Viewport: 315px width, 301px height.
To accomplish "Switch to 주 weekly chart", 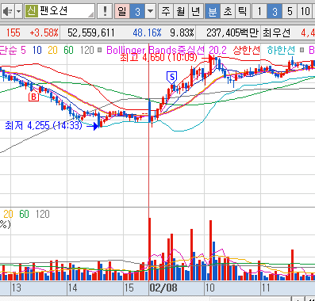I will pos(166,11).
